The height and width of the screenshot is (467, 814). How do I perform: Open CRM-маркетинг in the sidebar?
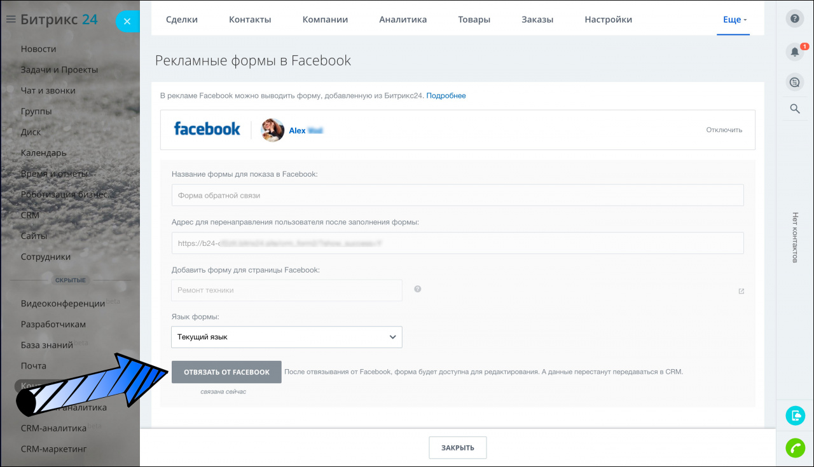54,449
